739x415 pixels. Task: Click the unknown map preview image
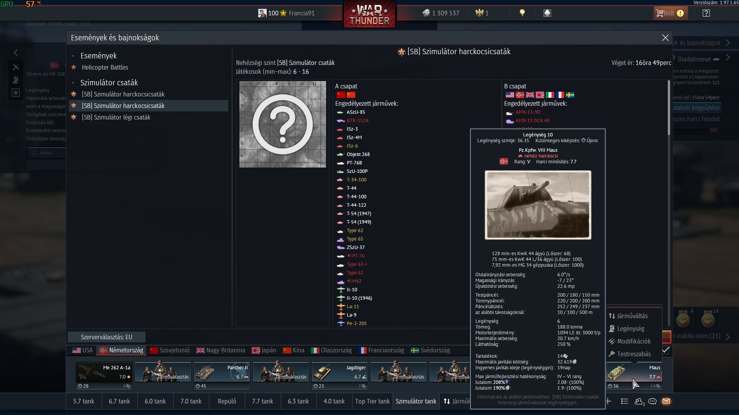283,124
